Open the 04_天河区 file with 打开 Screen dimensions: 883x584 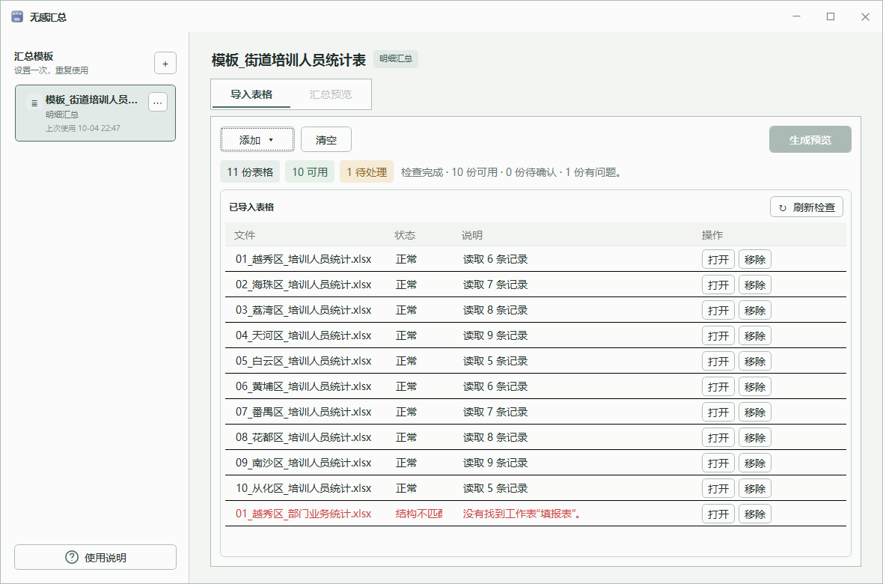click(718, 335)
